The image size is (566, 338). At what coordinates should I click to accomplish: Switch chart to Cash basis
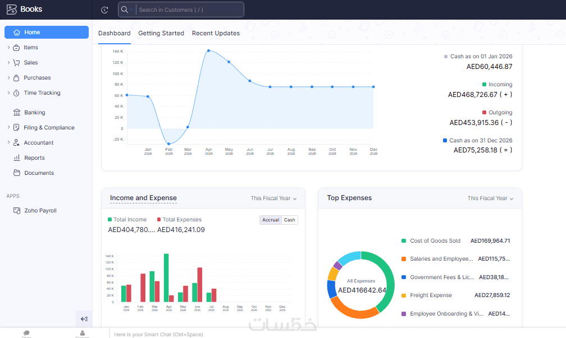pyautogui.click(x=290, y=220)
